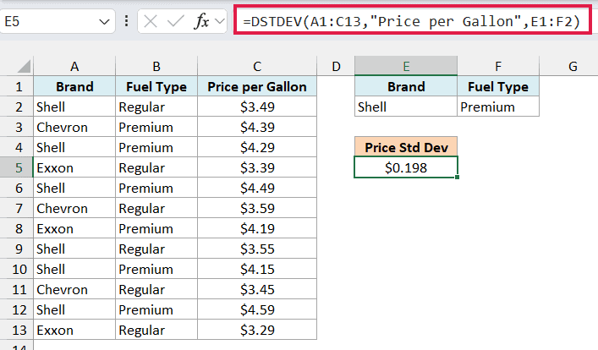Select Fuel Type cell in row 9

point(156,249)
